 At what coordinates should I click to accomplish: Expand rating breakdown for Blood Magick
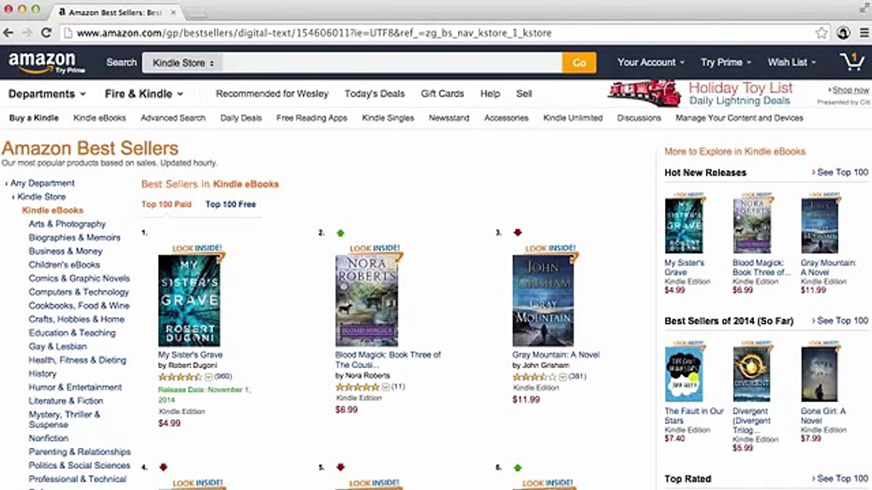coord(385,387)
